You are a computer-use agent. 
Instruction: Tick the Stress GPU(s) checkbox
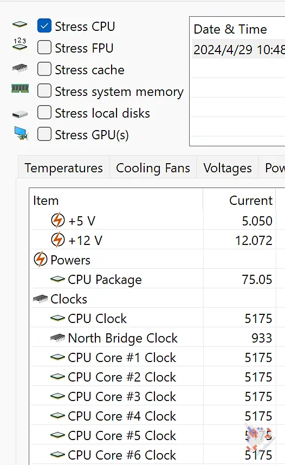point(44,134)
